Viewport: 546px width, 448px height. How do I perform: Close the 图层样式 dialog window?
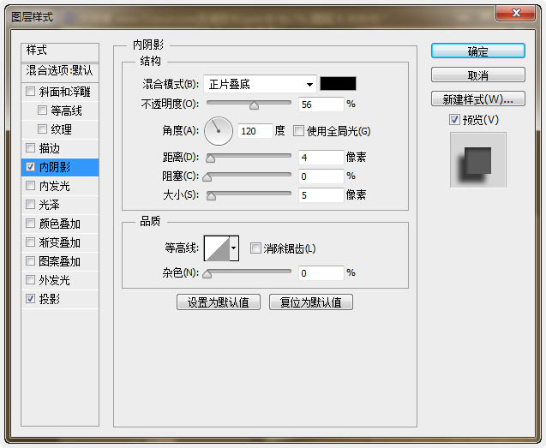point(516,13)
